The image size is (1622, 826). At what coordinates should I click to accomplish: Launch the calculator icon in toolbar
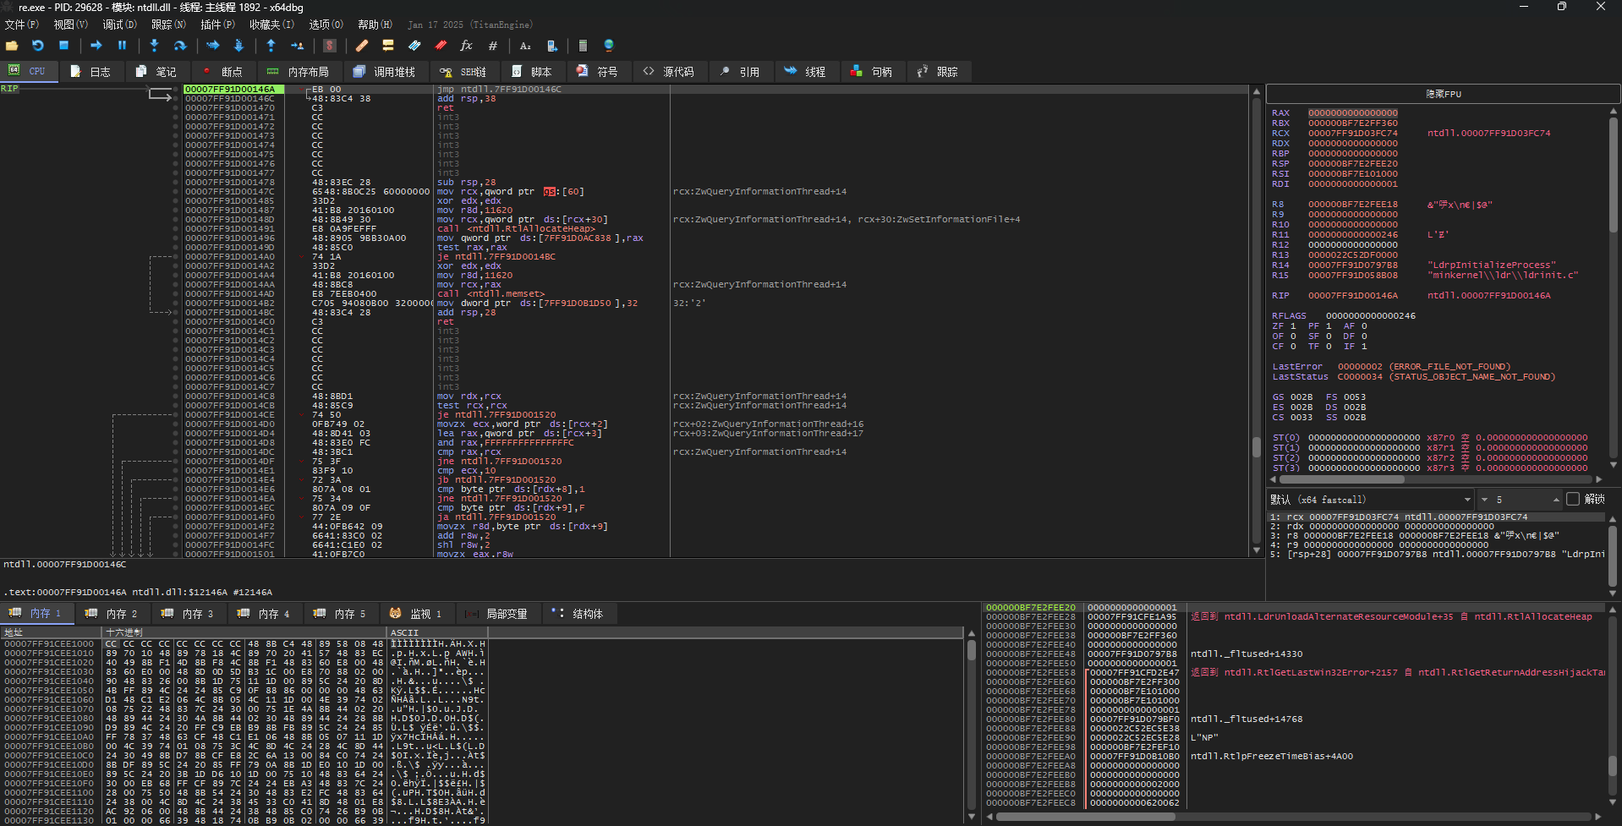point(583,46)
